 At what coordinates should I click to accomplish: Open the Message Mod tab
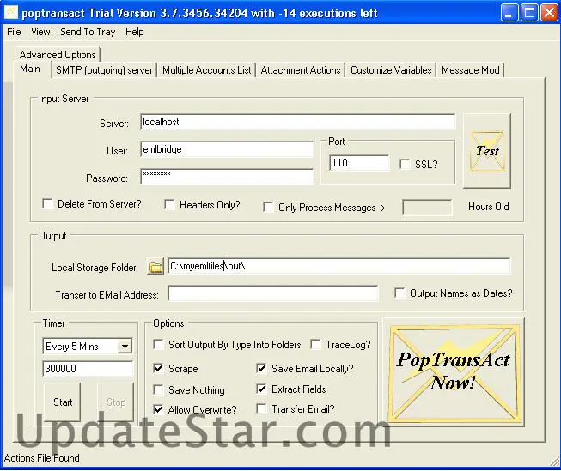pyautogui.click(x=471, y=70)
